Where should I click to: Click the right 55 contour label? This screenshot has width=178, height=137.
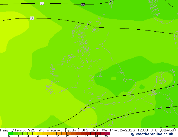click(x=83, y=4)
